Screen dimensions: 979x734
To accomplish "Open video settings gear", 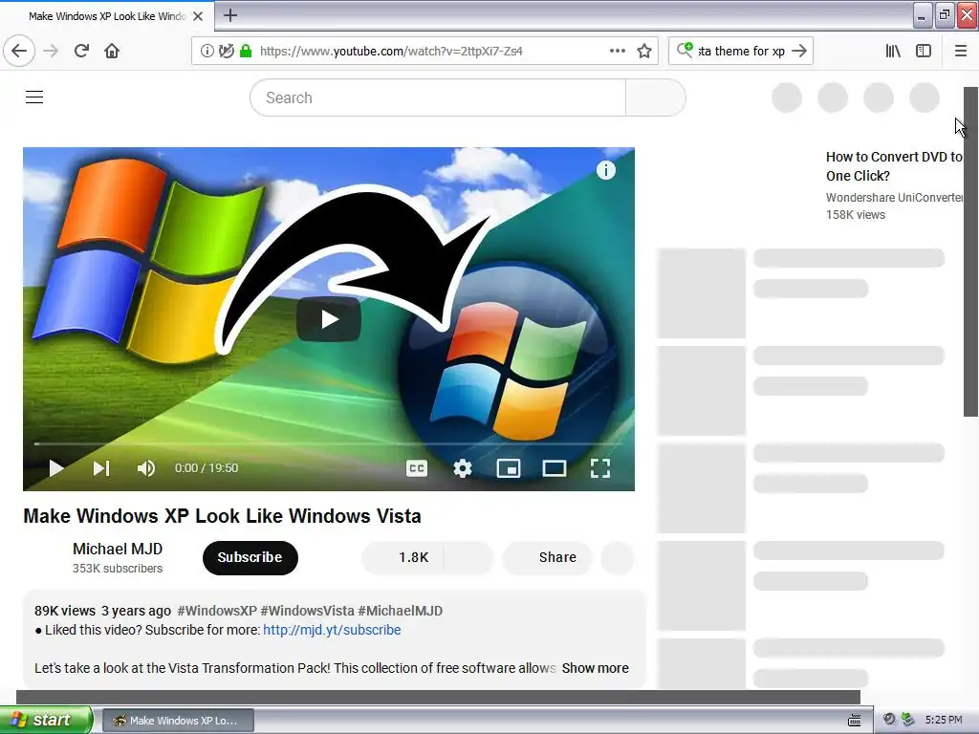I will pos(462,468).
